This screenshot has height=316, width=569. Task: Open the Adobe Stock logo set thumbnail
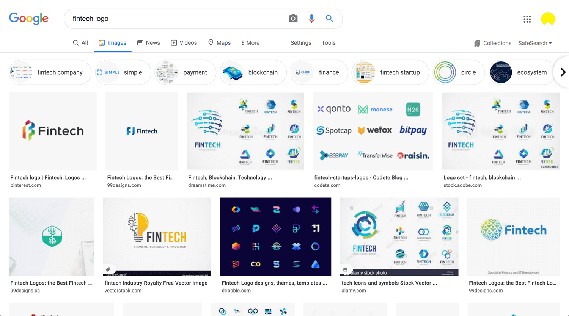pyautogui.click(x=501, y=131)
